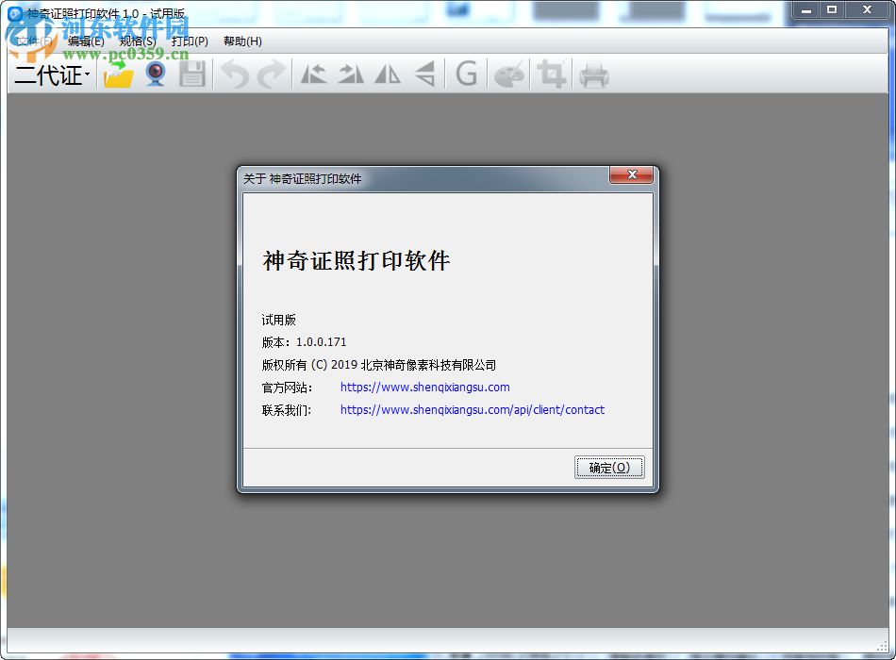Image resolution: width=896 pixels, height=660 pixels.
Task: Open the 帮助(H) menu
Action: 243,41
